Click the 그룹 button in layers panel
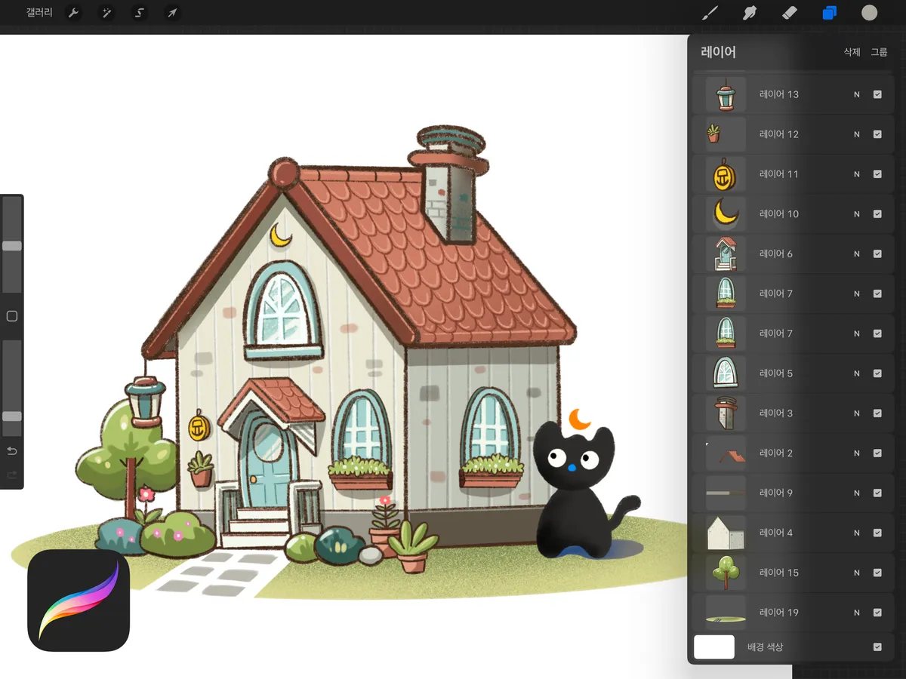 click(879, 52)
